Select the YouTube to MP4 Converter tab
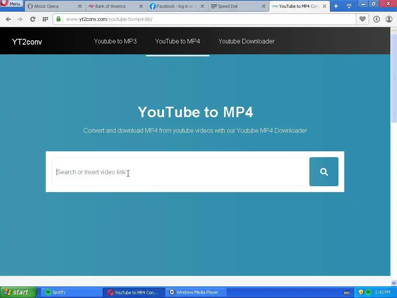Screen dimensions: 397x298 pyautogui.click(x=296, y=6)
